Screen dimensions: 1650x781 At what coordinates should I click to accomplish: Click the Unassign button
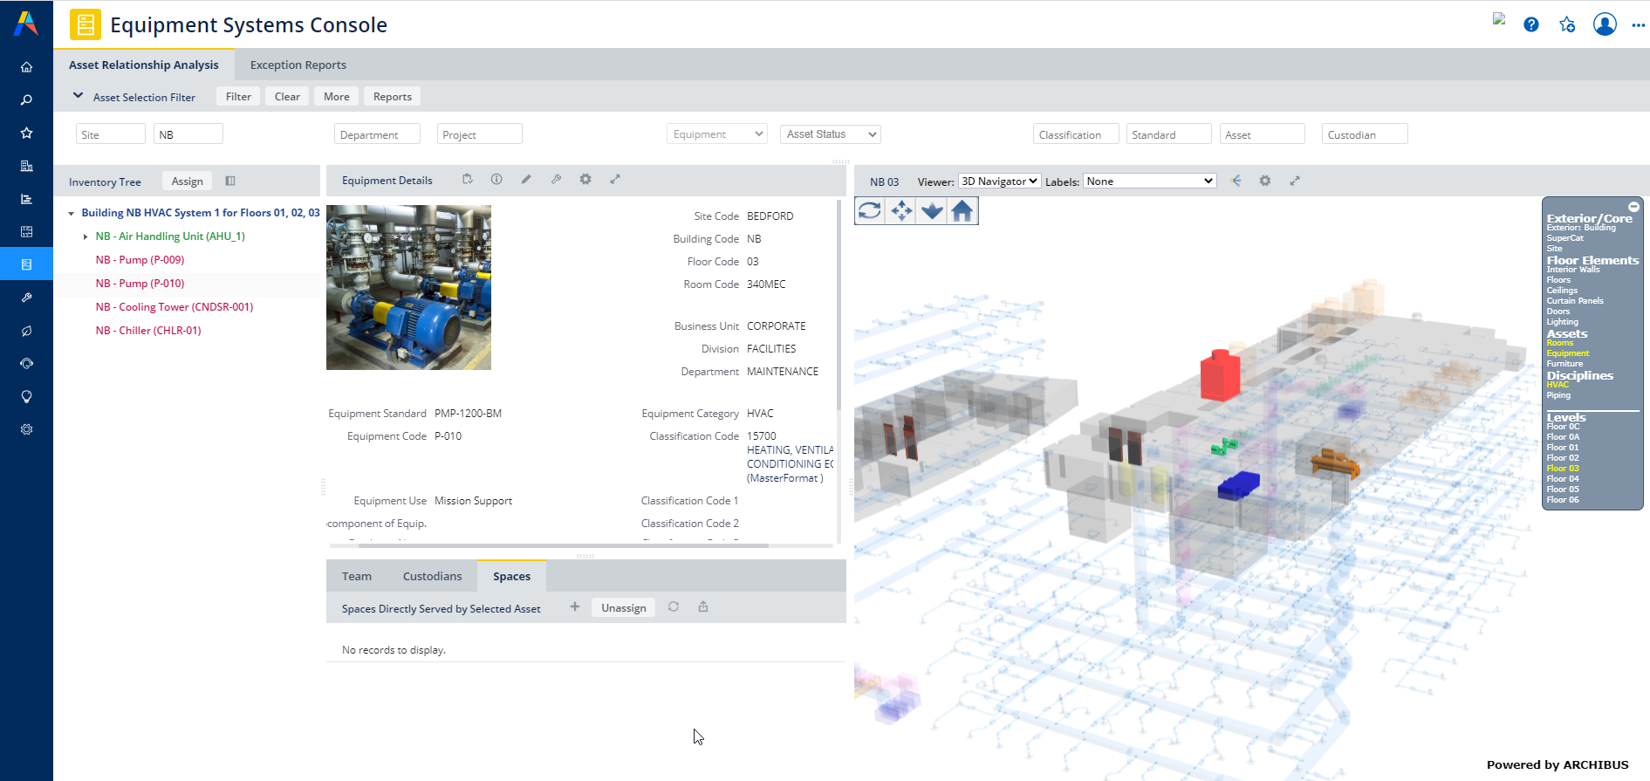point(623,608)
